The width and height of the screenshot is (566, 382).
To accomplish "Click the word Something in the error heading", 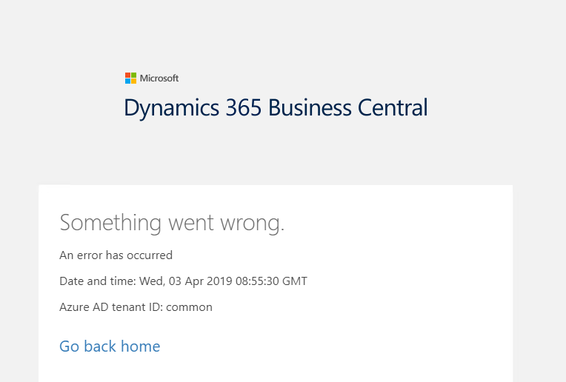I will pos(110,223).
